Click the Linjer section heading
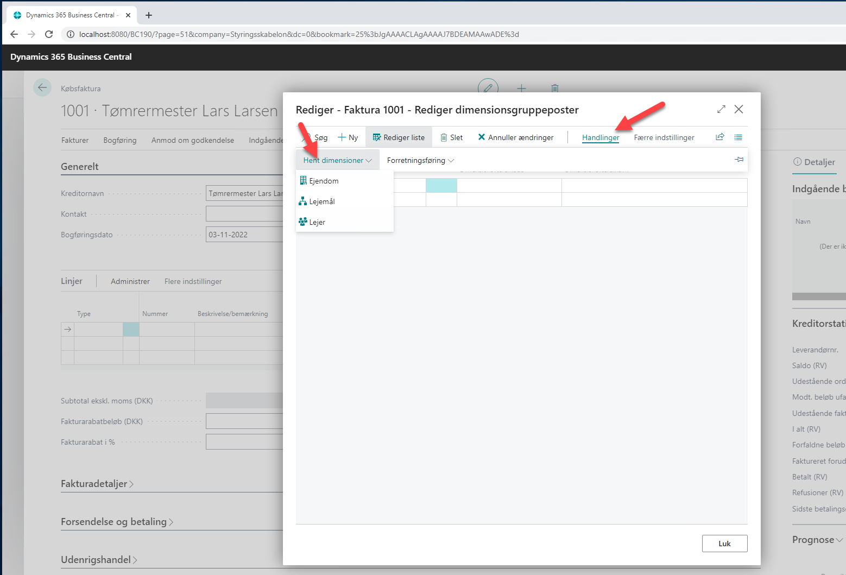 (72, 281)
